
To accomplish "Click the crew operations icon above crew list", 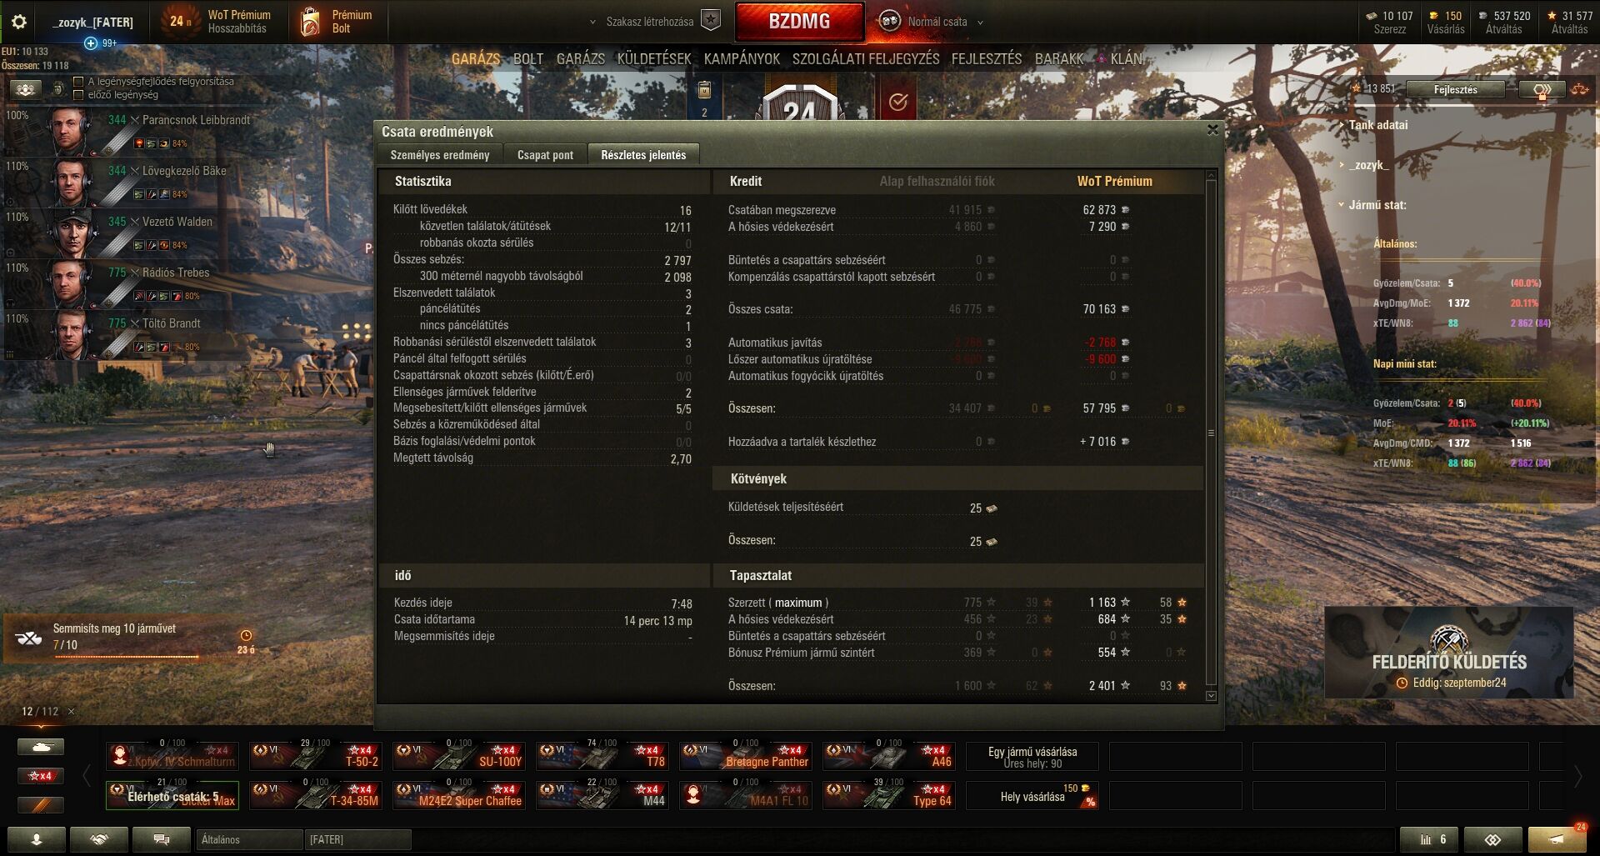I will pos(25,89).
